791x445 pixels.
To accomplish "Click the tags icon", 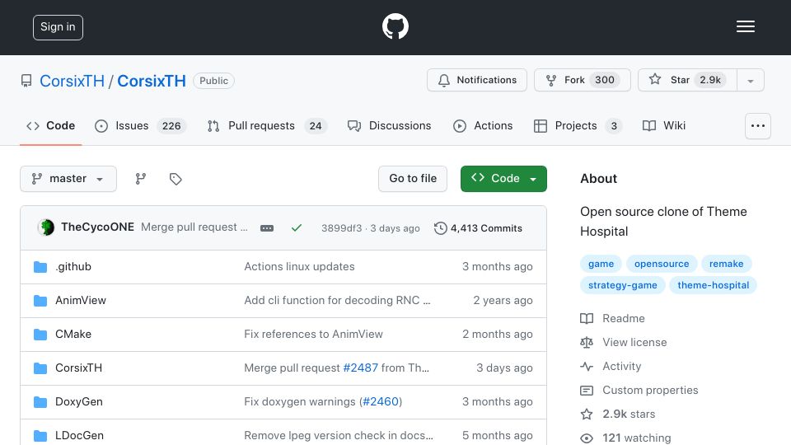I will pos(176,179).
